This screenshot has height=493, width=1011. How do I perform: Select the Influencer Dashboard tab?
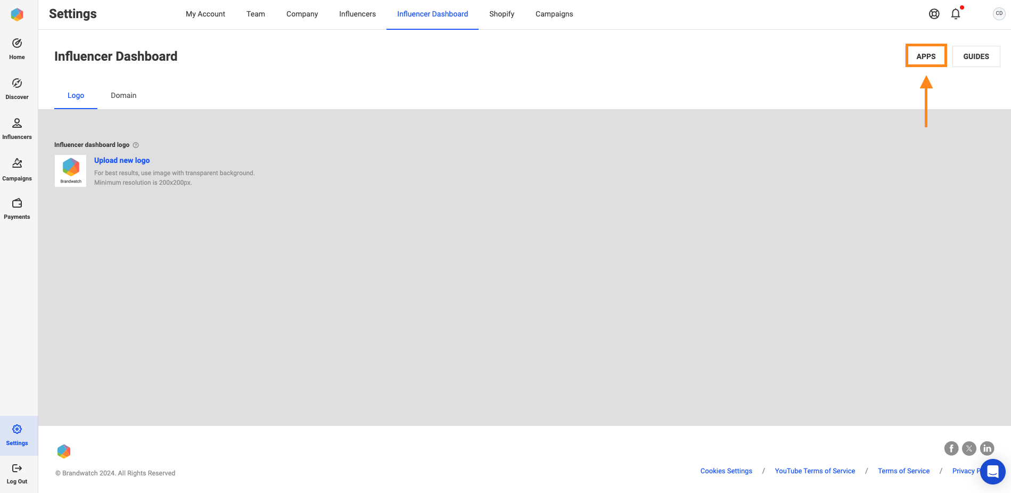432,14
